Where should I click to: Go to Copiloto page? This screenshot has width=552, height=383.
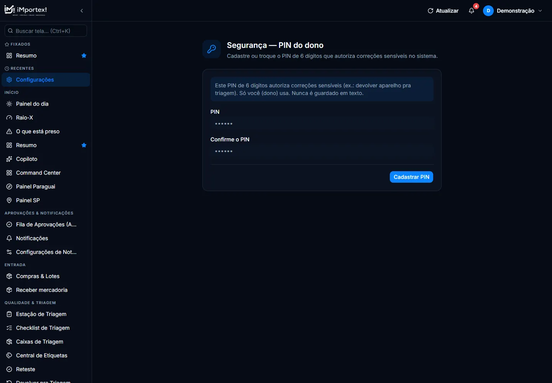coord(46,159)
